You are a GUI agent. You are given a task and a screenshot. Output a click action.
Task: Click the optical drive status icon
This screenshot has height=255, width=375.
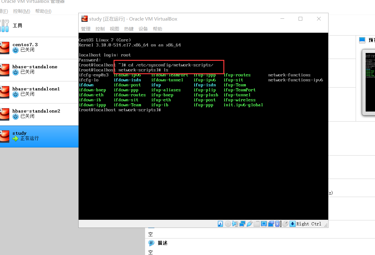(228, 224)
